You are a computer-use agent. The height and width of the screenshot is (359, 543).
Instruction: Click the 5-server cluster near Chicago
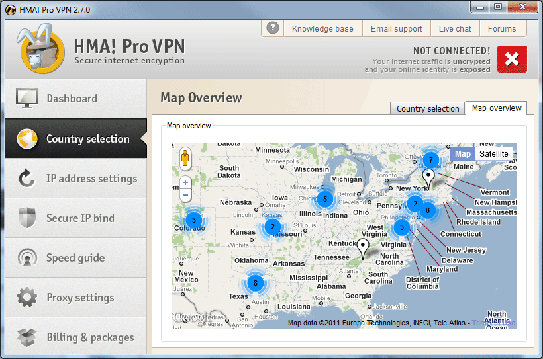coord(325,199)
